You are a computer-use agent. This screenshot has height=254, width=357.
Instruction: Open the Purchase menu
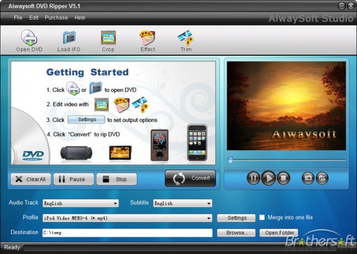tap(57, 18)
